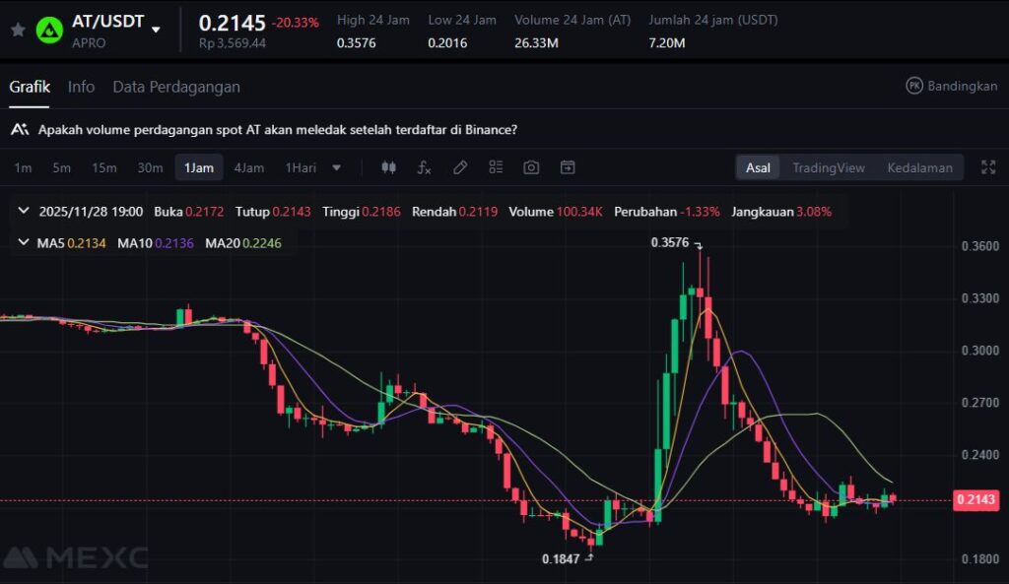The width and height of the screenshot is (1009, 584).
Task: Add AT/USDT to favorites with star icon
Action: click(x=17, y=30)
